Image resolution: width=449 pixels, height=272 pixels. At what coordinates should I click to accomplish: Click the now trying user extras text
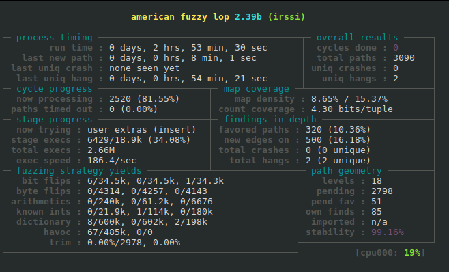142,130
